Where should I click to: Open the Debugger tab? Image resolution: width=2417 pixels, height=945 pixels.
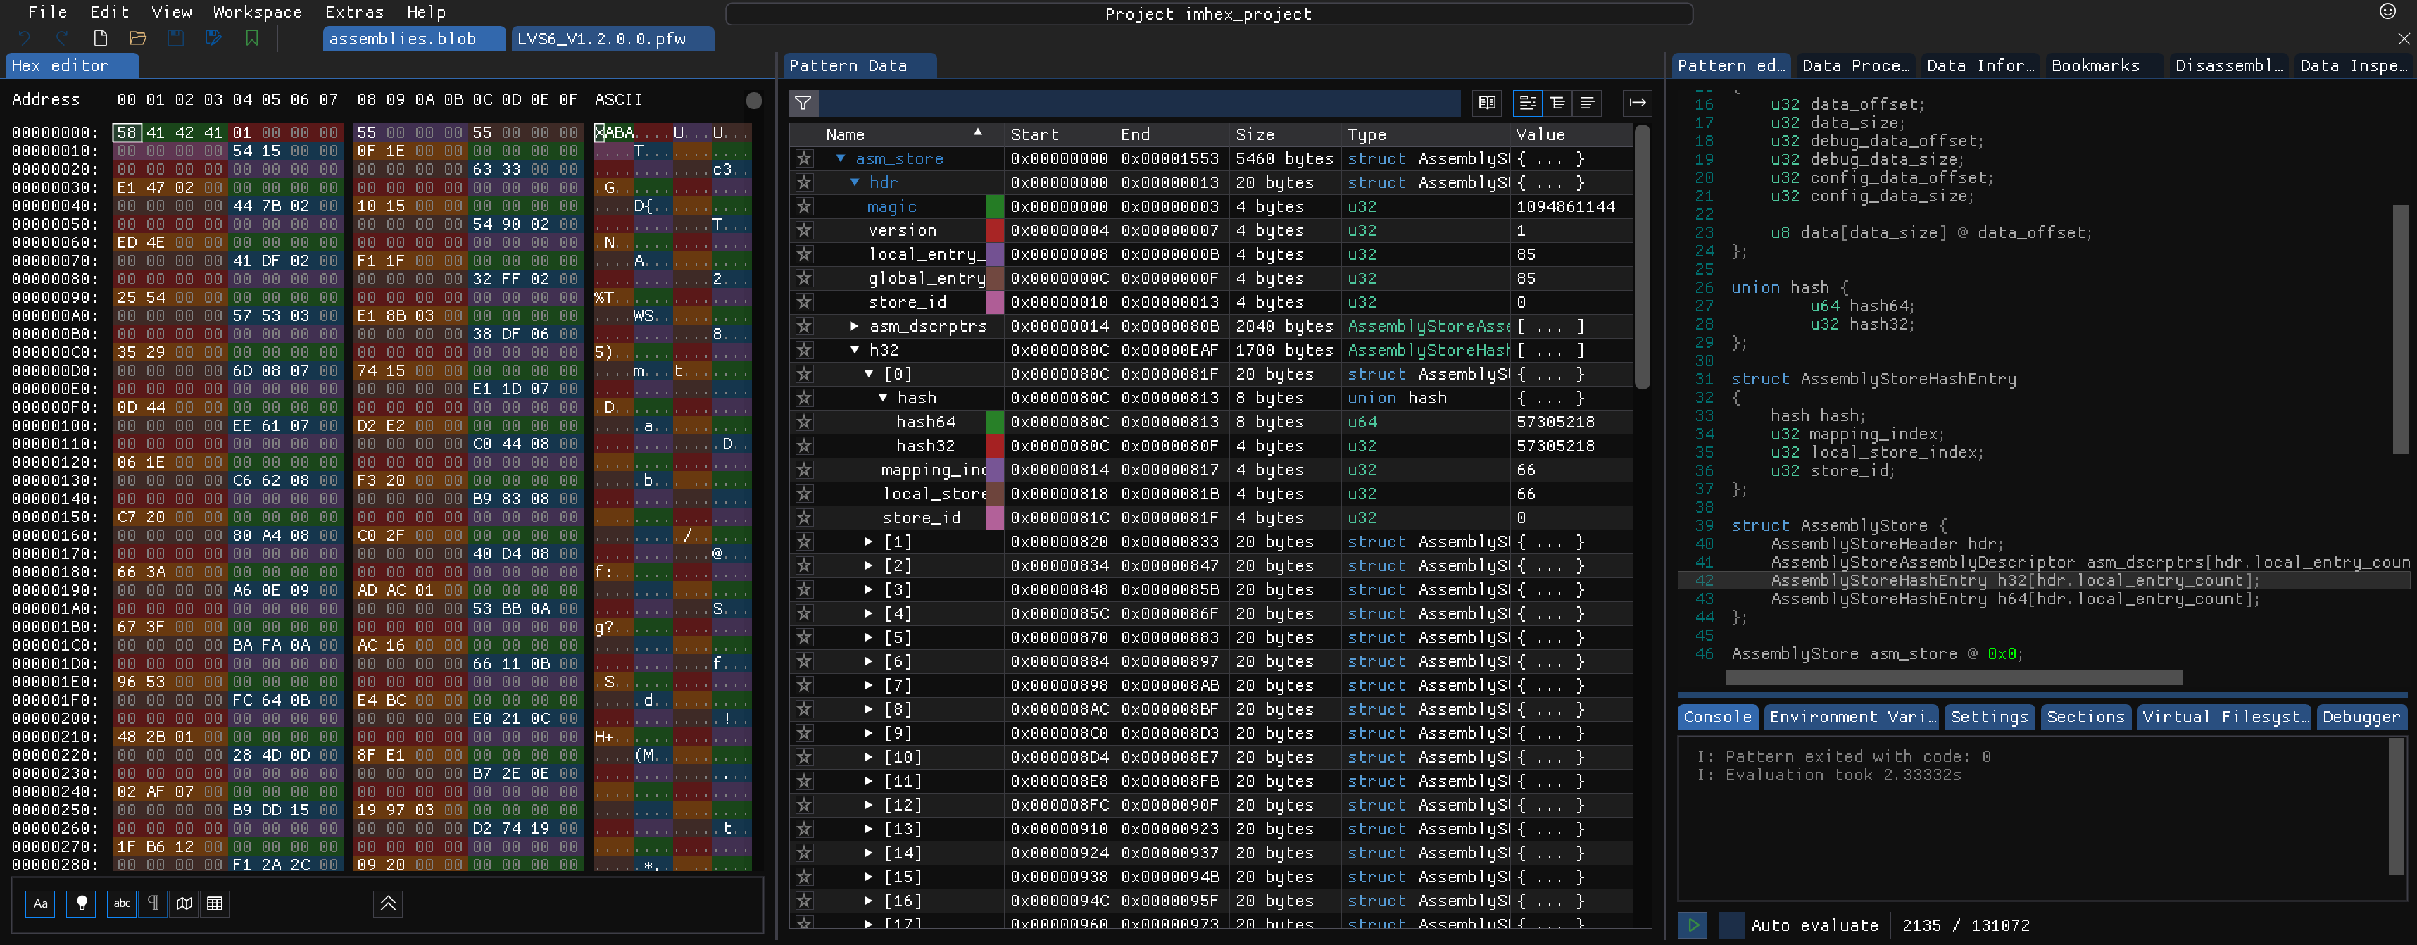tap(2361, 717)
